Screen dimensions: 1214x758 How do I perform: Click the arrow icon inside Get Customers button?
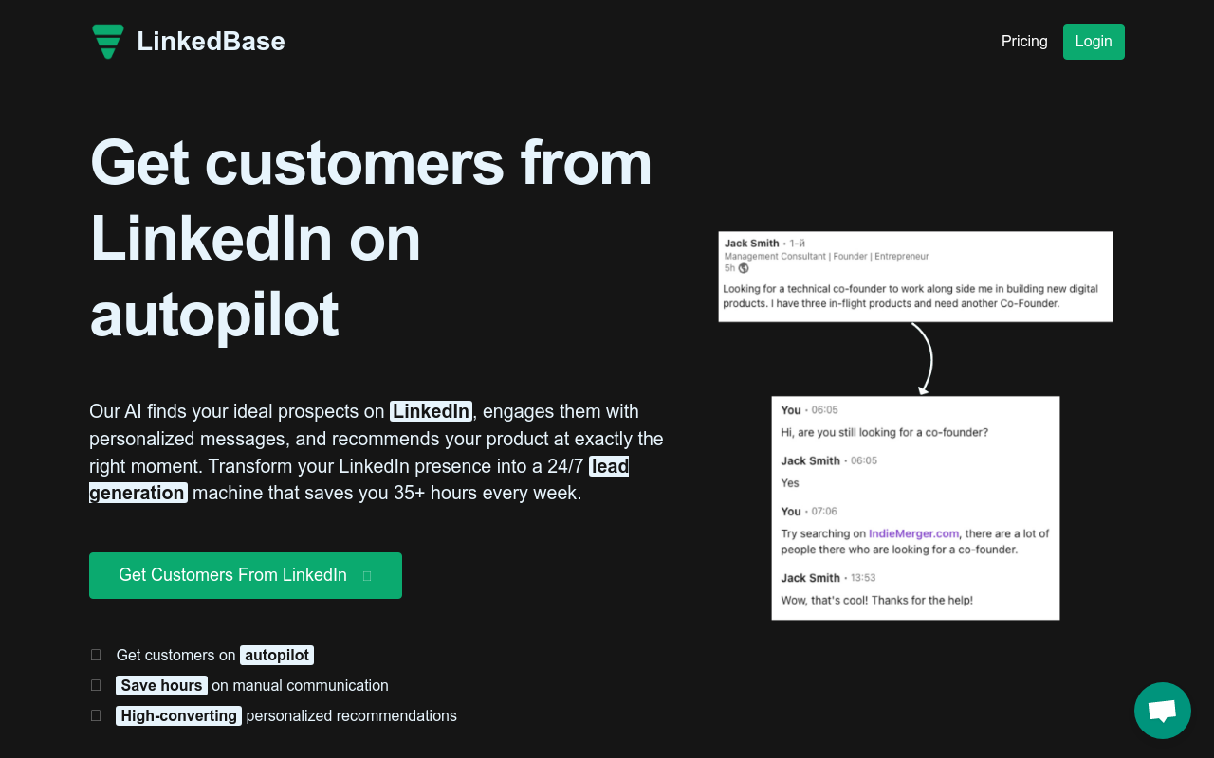pyautogui.click(x=367, y=576)
